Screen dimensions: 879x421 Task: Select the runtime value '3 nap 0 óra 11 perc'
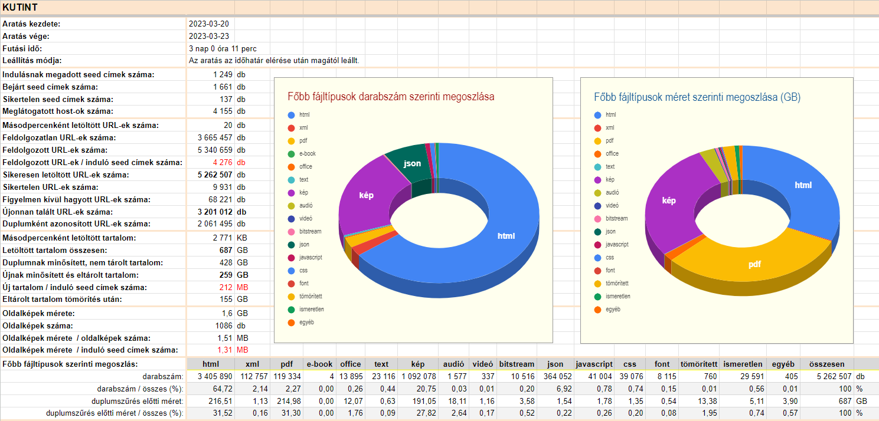(x=222, y=48)
